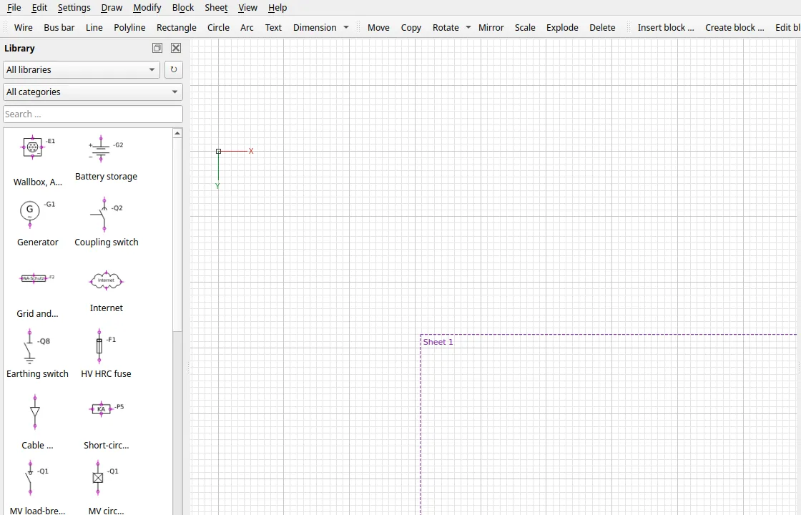Click the library vertical scrollbar thumb
The height and width of the screenshot is (515, 801).
point(177,235)
